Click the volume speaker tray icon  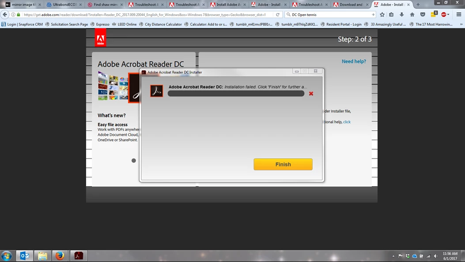(435, 256)
